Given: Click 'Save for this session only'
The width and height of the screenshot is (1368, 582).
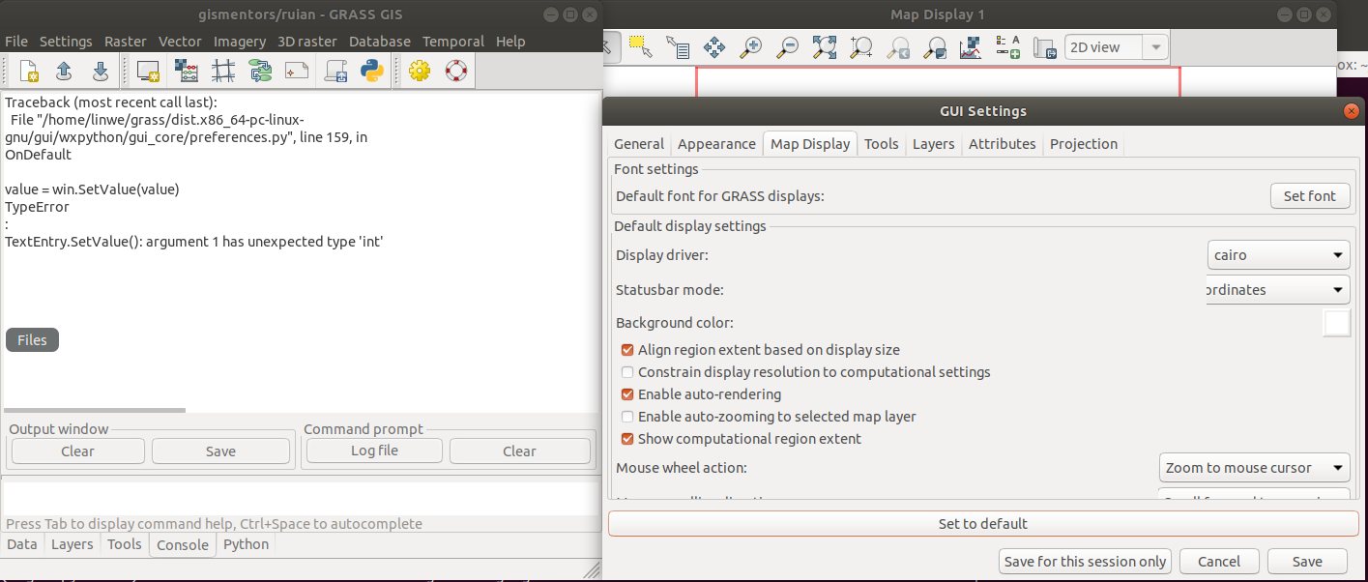Looking at the screenshot, I should click(1084, 561).
